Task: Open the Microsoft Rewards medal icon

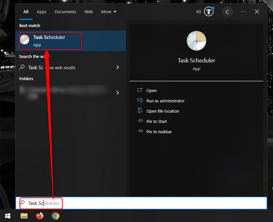Action: click(x=209, y=12)
